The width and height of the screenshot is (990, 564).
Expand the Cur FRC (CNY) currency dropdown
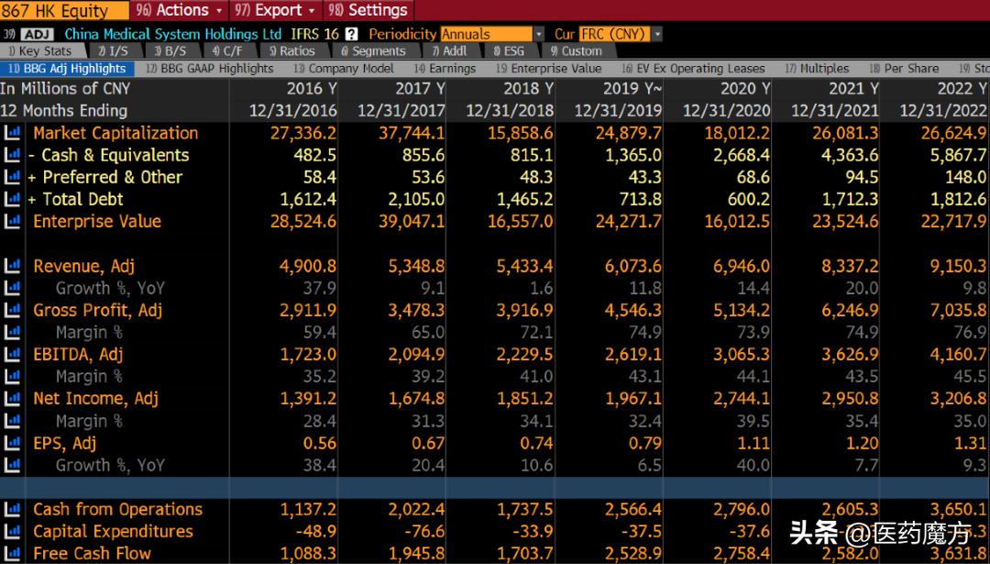(x=656, y=34)
